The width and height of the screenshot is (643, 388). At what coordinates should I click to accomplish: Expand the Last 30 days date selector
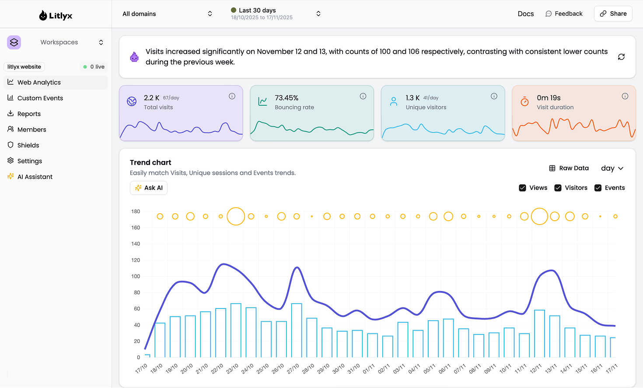pyautogui.click(x=276, y=14)
